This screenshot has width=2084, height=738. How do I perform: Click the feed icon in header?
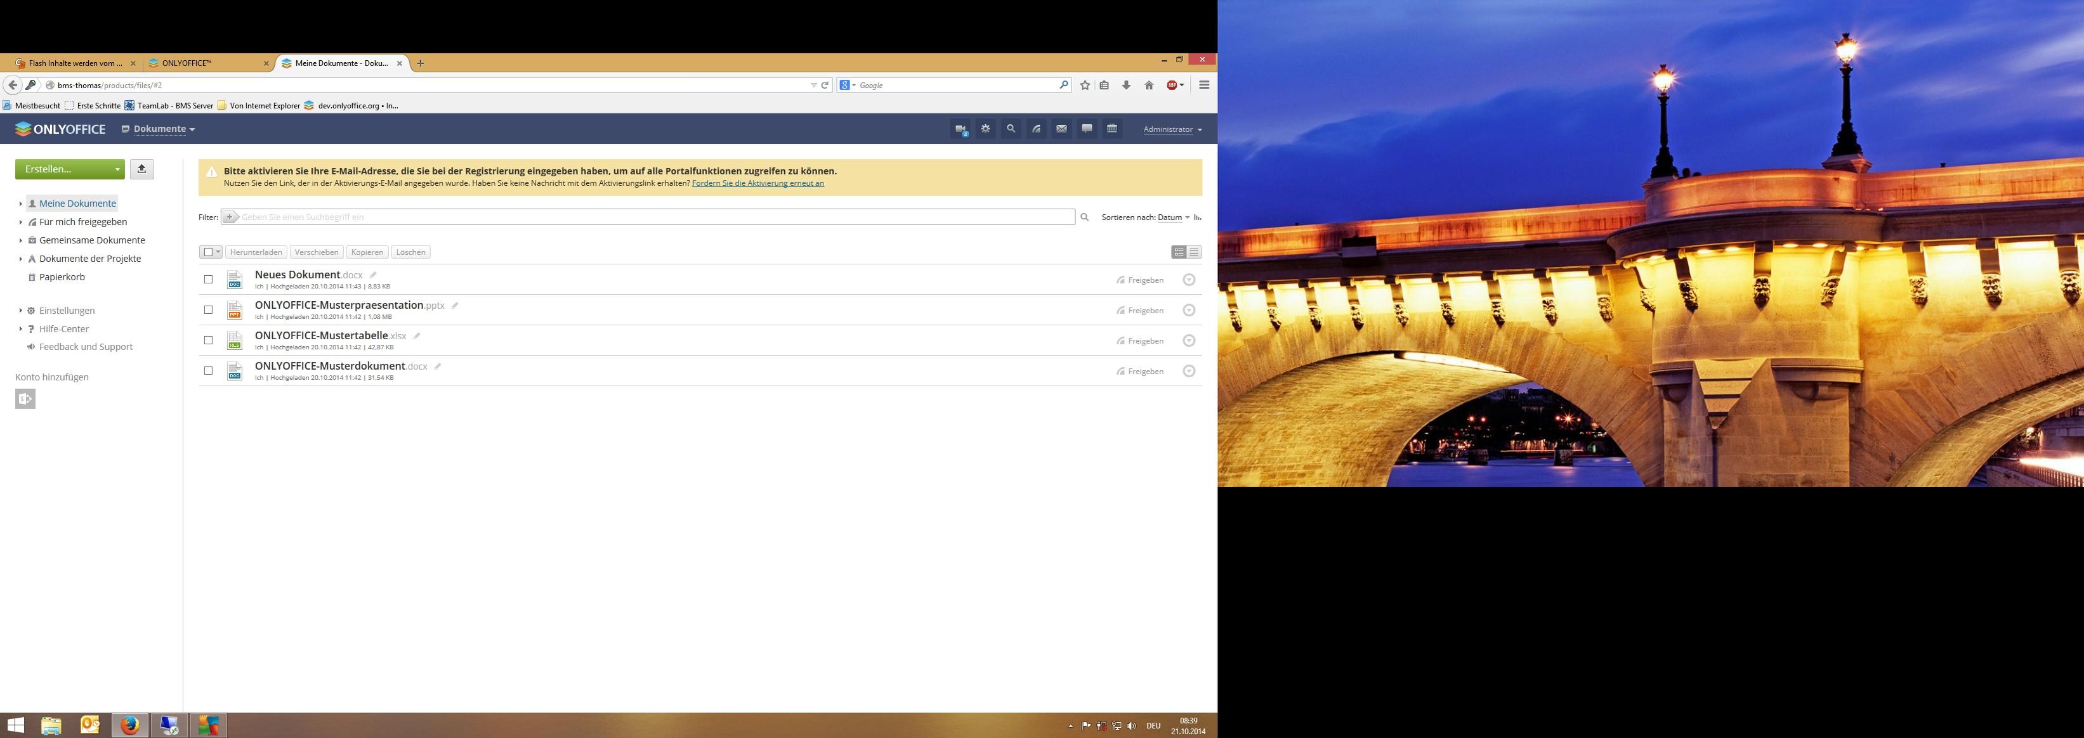click(x=1037, y=129)
